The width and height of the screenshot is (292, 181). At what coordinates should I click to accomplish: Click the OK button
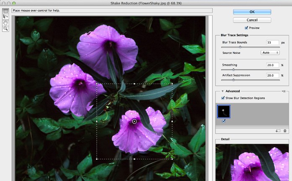click(x=252, y=12)
